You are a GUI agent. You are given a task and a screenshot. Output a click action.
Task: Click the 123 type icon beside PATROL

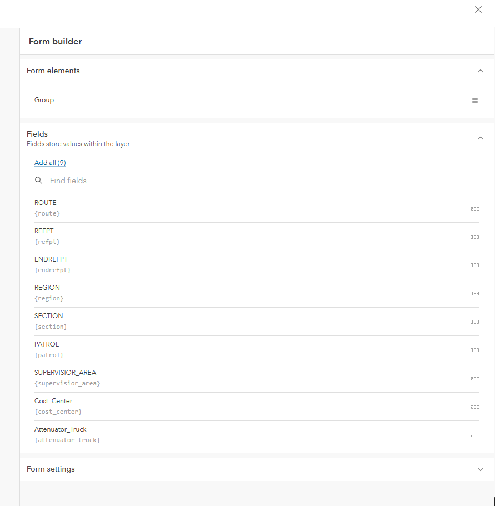tap(475, 350)
